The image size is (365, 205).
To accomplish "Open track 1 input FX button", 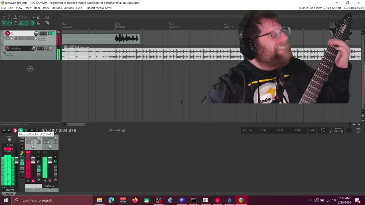I will click(16, 38).
